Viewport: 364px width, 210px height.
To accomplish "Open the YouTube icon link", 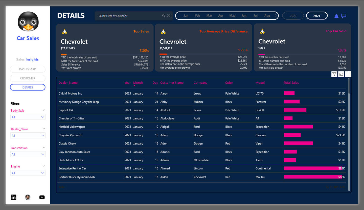I will coord(42,197).
